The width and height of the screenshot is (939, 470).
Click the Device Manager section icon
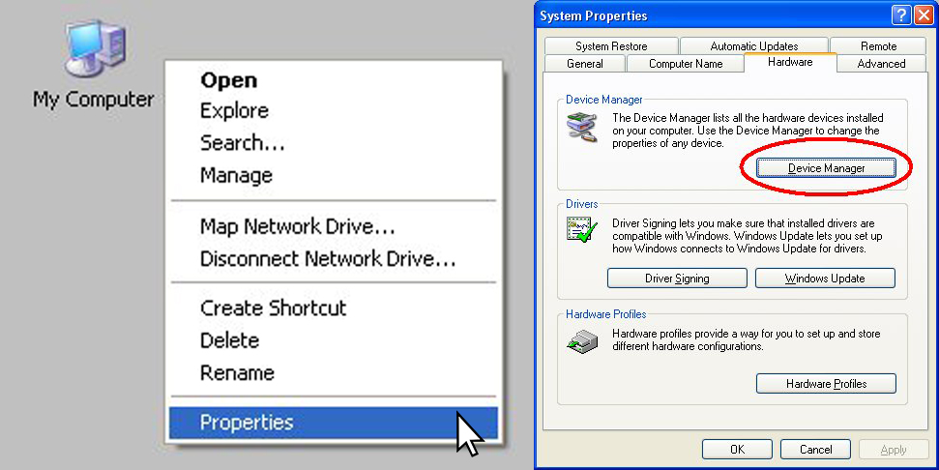tap(581, 128)
